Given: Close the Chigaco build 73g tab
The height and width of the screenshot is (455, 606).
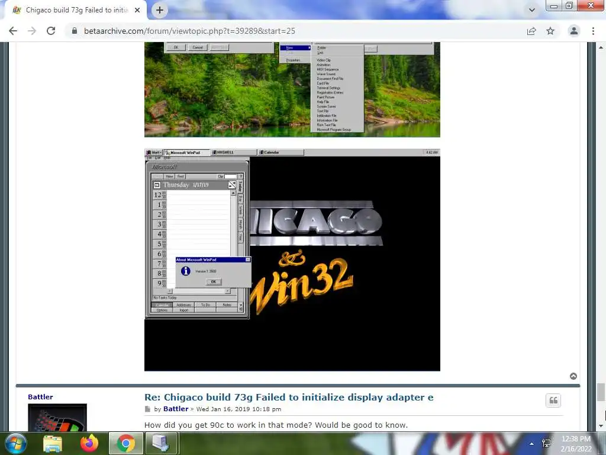Looking at the screenshot, I should pyautogui.click(x=137, y=10).
